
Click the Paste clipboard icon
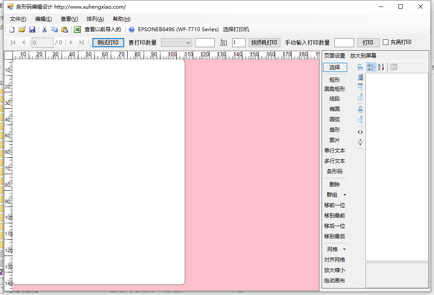[64, 29]
